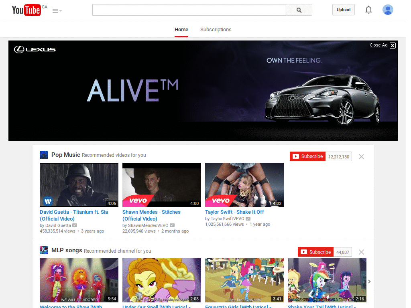Click the YouTube logo
Viewport: 411px width, 308px height.
click(x=26, y=10)
